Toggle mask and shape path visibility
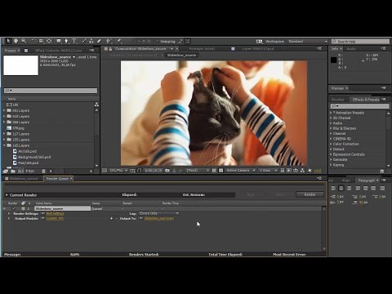This screenshot has height=294, width=392. tap(139, 171)
